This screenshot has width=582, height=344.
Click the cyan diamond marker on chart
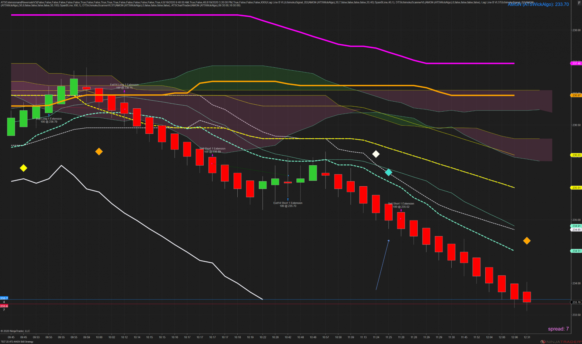click(389, 173)
